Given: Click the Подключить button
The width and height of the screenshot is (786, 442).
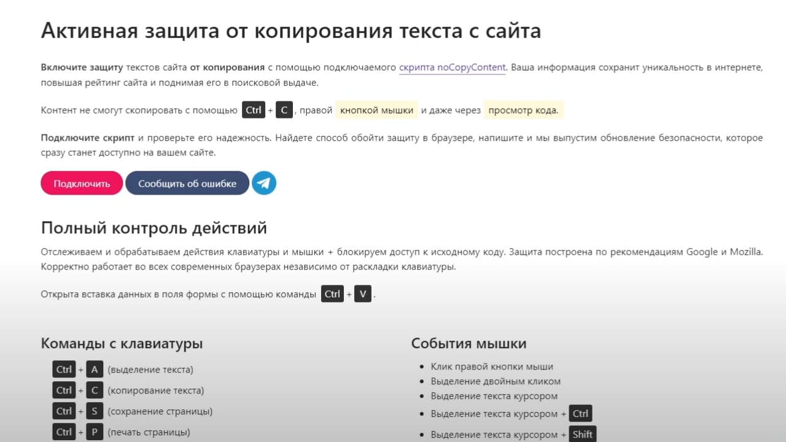Looking at the screenshot, I should (82, 183).
